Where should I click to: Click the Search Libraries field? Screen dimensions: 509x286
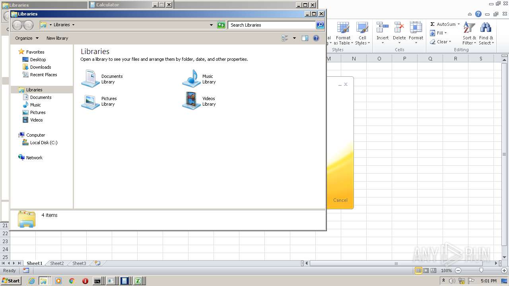pos(272,25)
